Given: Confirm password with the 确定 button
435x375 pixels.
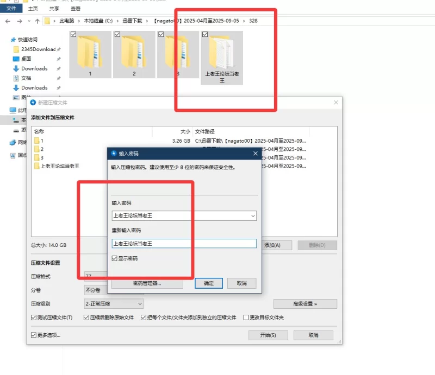Looking at the screenshot, I should [x=209, y=283].
